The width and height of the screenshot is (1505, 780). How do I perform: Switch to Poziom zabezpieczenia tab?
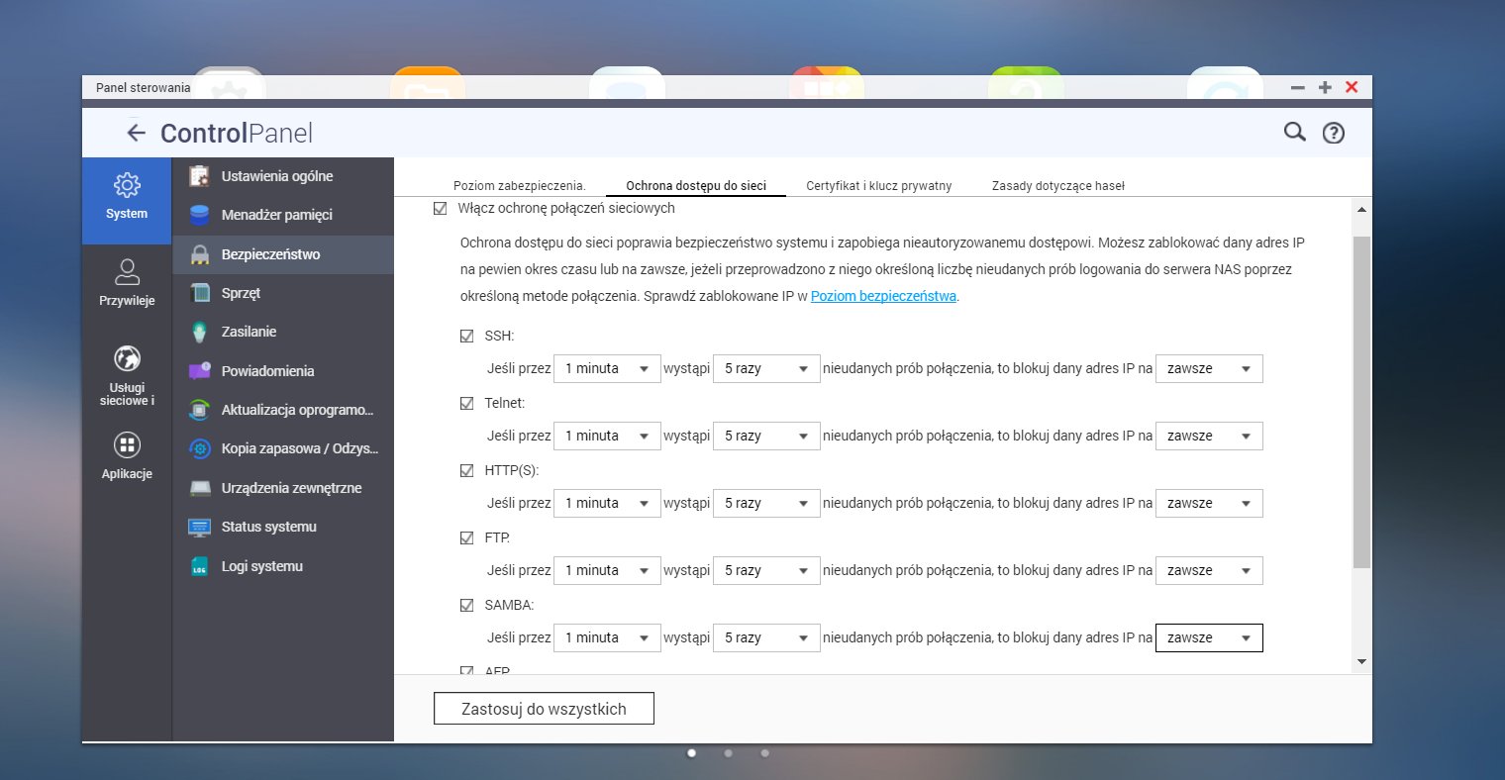pos(519,186)
